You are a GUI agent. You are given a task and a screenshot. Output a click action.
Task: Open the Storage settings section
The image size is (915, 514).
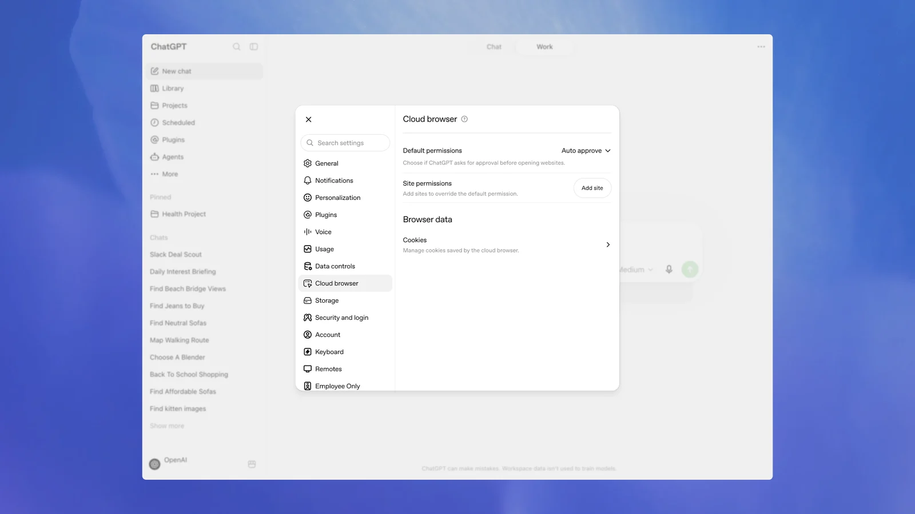[x=345, y=300]
